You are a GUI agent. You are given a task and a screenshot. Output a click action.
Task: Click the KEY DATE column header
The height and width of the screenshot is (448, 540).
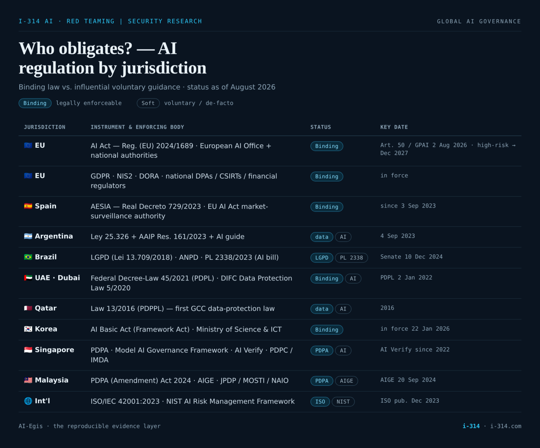(x=394, y=127)
